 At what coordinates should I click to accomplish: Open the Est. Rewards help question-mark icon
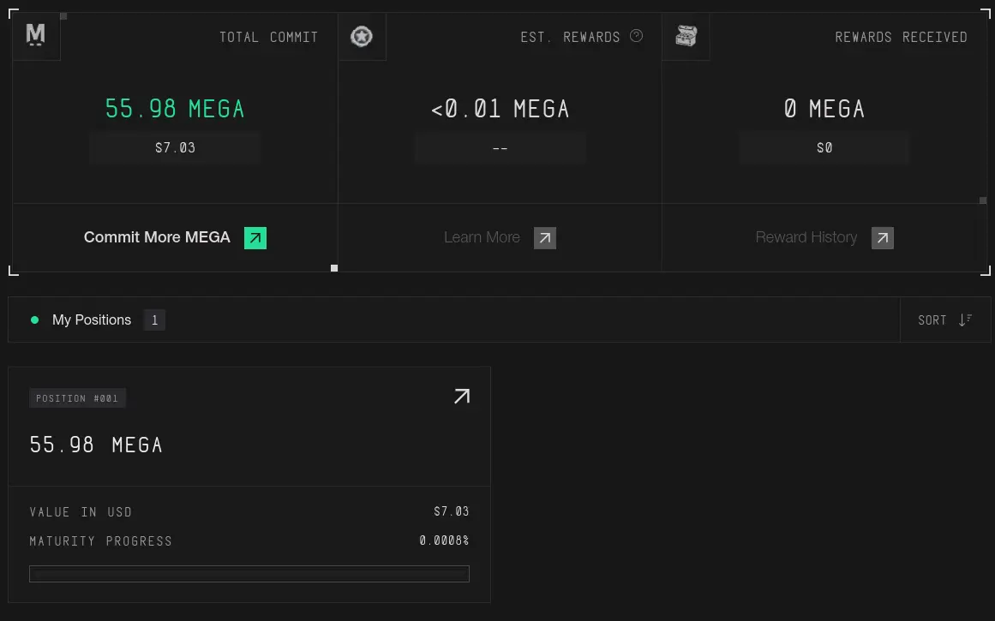[x=637, y=36]
